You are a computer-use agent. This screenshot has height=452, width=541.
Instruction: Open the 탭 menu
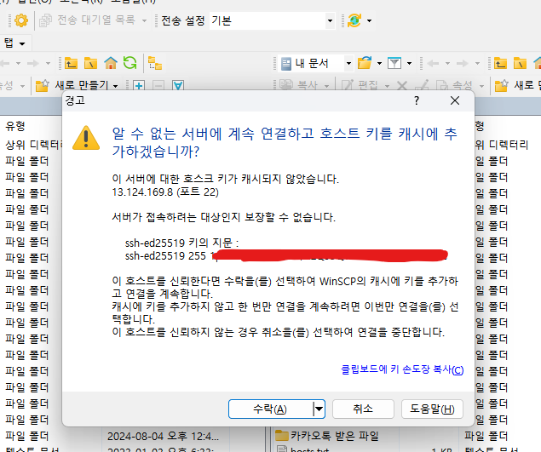(x=14, y=43)
